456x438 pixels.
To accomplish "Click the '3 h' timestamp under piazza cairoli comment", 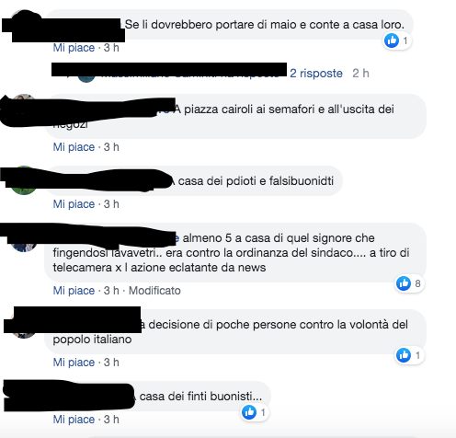I will pos(111,147).
